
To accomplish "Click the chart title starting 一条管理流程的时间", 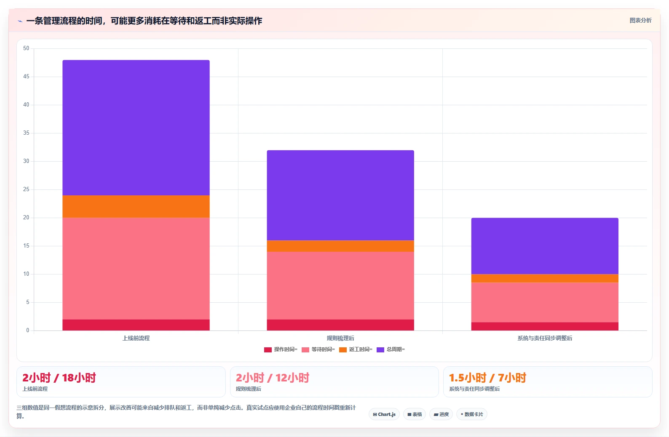I will click(144, 21).
